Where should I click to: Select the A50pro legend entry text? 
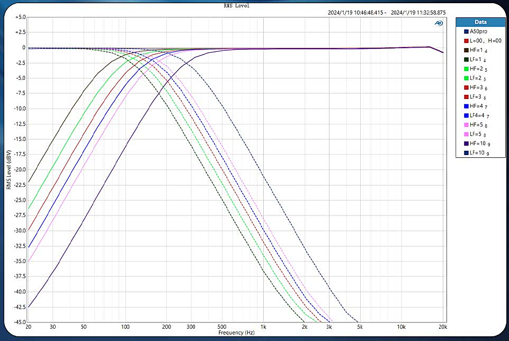(x=478, y=31)
